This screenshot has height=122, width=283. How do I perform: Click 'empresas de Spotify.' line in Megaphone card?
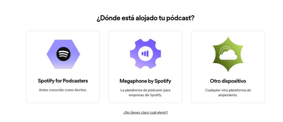click(x=145, y=95)
